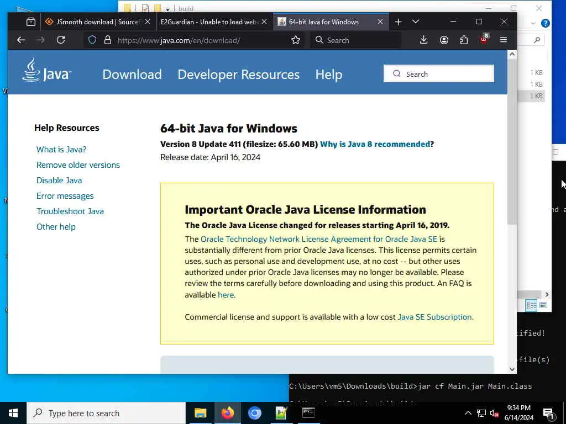Open the network status tray icon
This screenshot has width=566, height=424.
481,413
